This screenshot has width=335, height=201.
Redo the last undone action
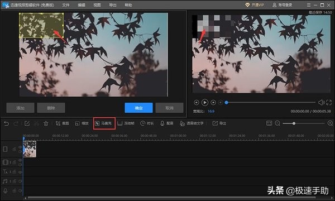[x=16, y=123]
